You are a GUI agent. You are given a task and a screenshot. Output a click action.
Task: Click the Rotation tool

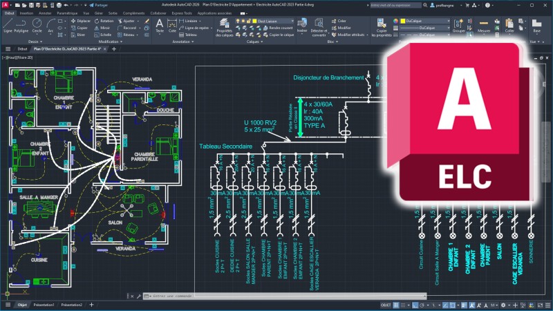104,21
